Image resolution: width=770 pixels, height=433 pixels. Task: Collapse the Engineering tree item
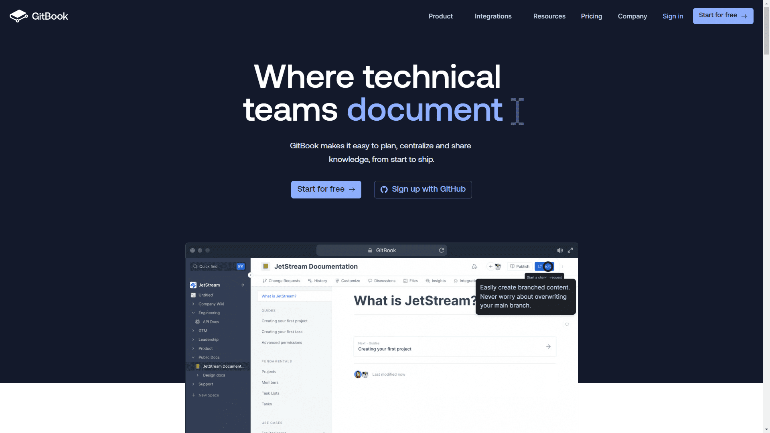coord(193,313)
